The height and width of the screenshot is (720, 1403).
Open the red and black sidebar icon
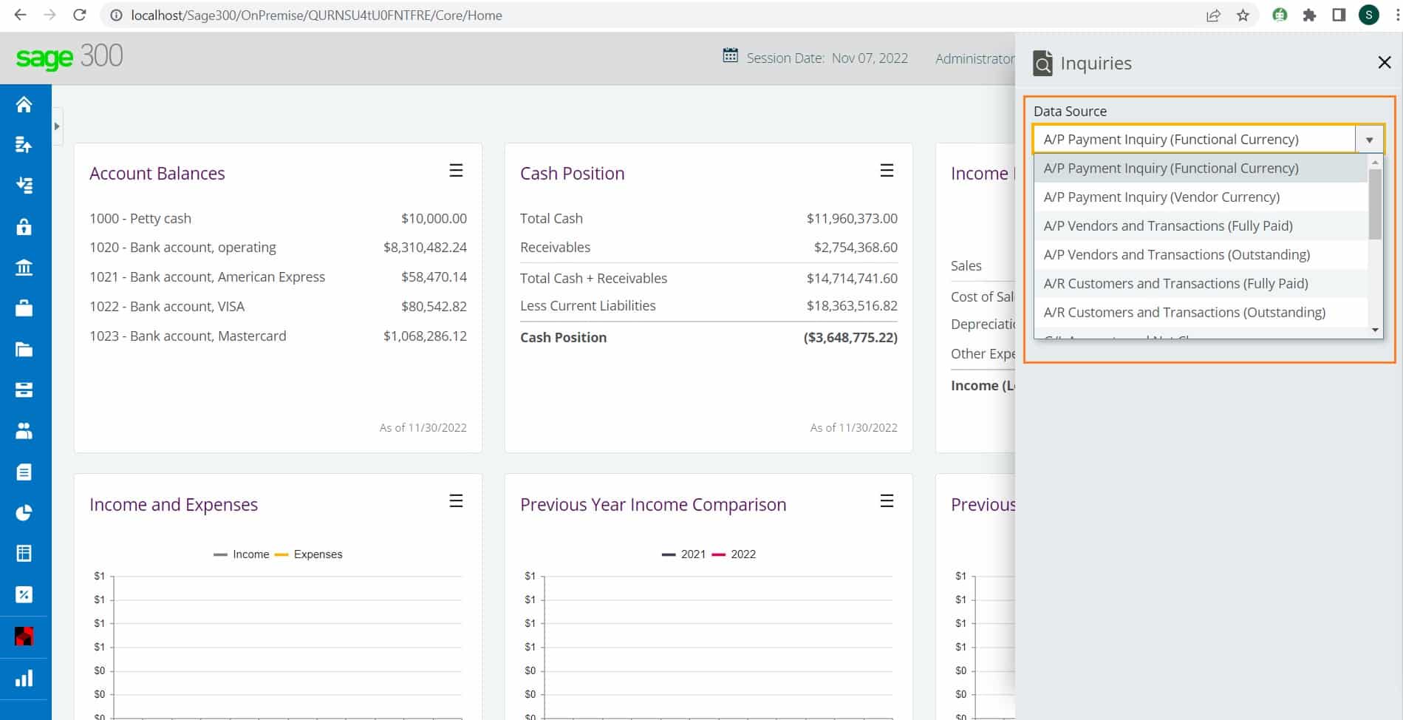(x=24, y=636)
